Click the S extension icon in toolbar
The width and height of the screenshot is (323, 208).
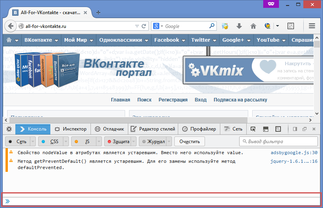pos(290,26)
